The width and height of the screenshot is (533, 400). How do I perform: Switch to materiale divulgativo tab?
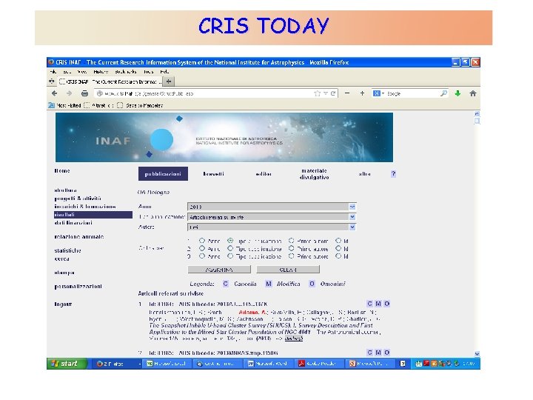click(x=314, y=174)
